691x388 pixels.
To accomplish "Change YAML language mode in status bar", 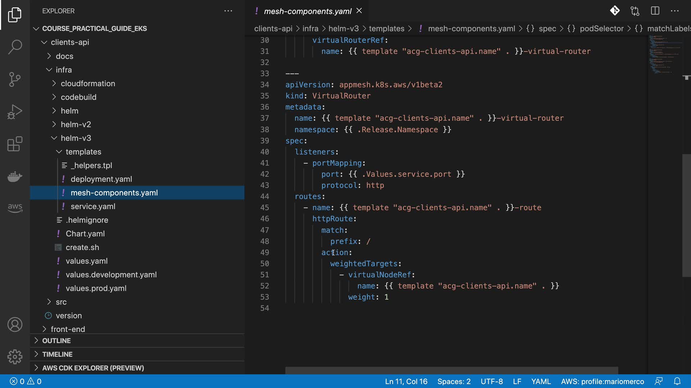I will [x=541, y=381].
